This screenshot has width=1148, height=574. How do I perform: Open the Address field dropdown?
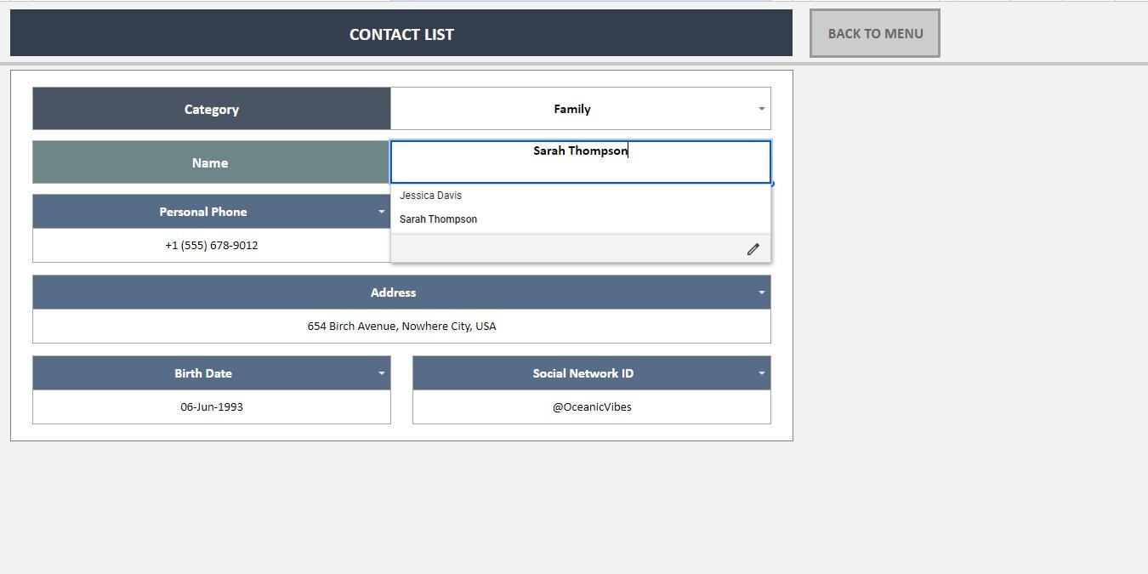point(761,292)
